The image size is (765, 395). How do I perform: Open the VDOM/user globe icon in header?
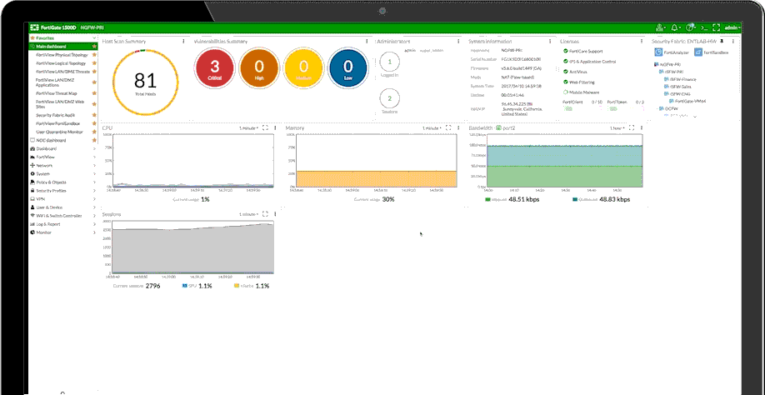click(x=660, y=27)
